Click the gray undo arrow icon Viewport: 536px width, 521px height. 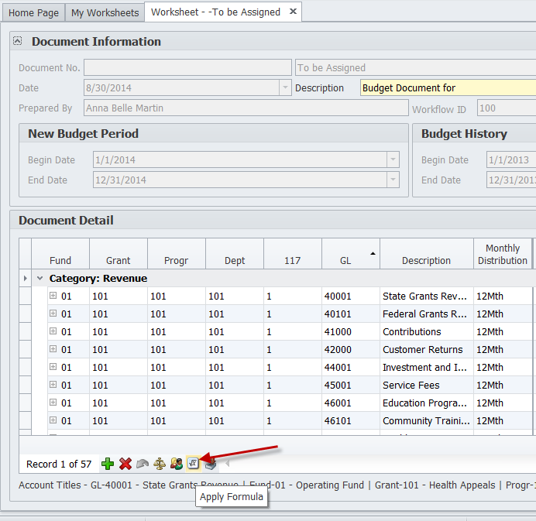pyautogui.click(x=143, y=464)
